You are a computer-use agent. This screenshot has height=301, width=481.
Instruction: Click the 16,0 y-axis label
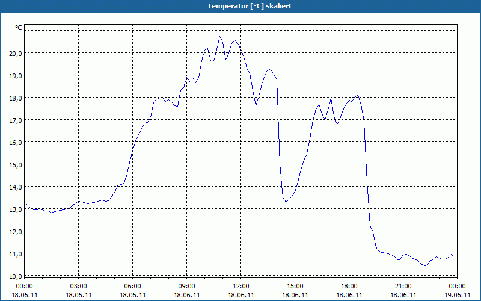click(x=16, y=143)
